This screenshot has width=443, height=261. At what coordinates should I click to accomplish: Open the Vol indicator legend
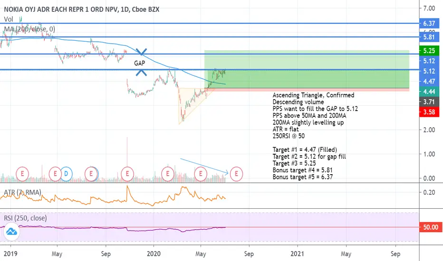(x=9, y=19)
